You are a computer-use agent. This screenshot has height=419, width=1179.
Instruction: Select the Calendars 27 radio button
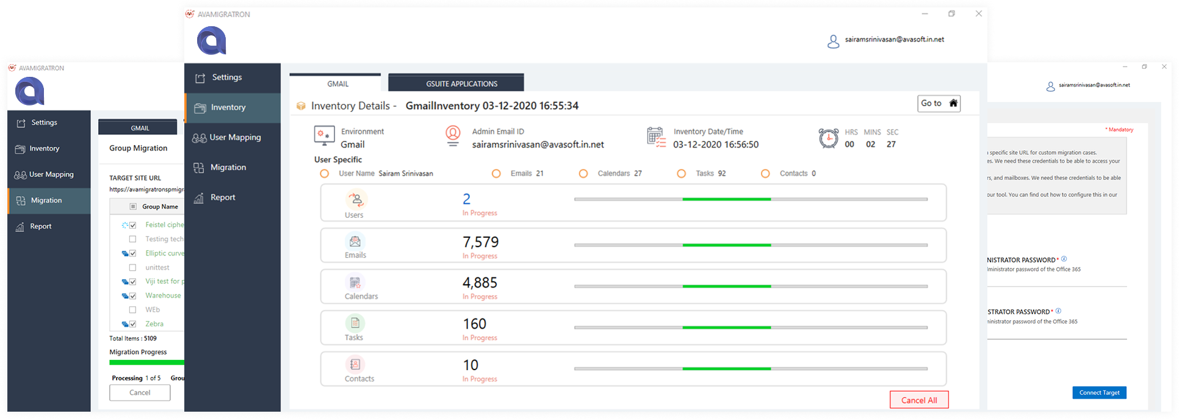pos(583,174)
